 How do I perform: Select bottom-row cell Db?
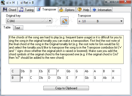pos(43,79)
